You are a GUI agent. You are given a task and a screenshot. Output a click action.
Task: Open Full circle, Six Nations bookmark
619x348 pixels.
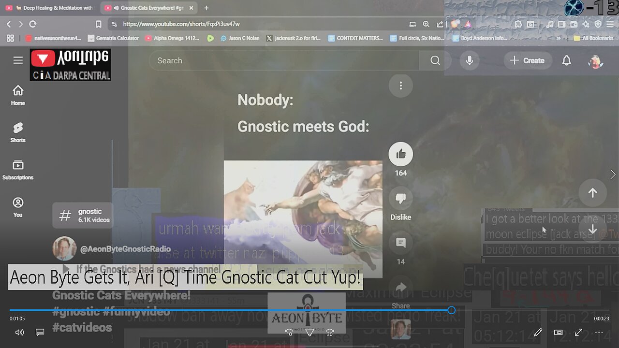tap(416, 38)
